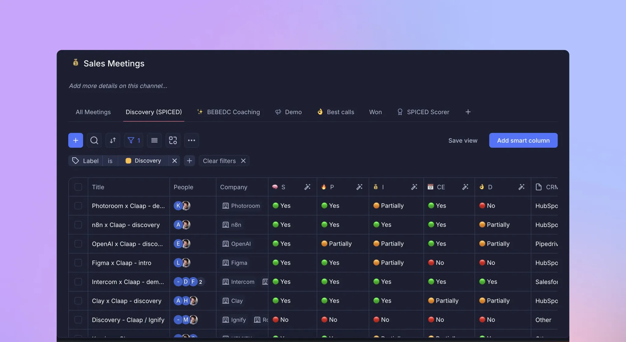Click the channel description placeholder field

point(118,86)
